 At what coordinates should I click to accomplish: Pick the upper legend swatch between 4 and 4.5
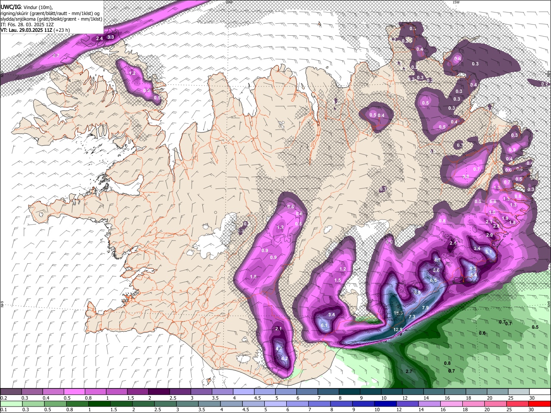click(x=243, y=391)
